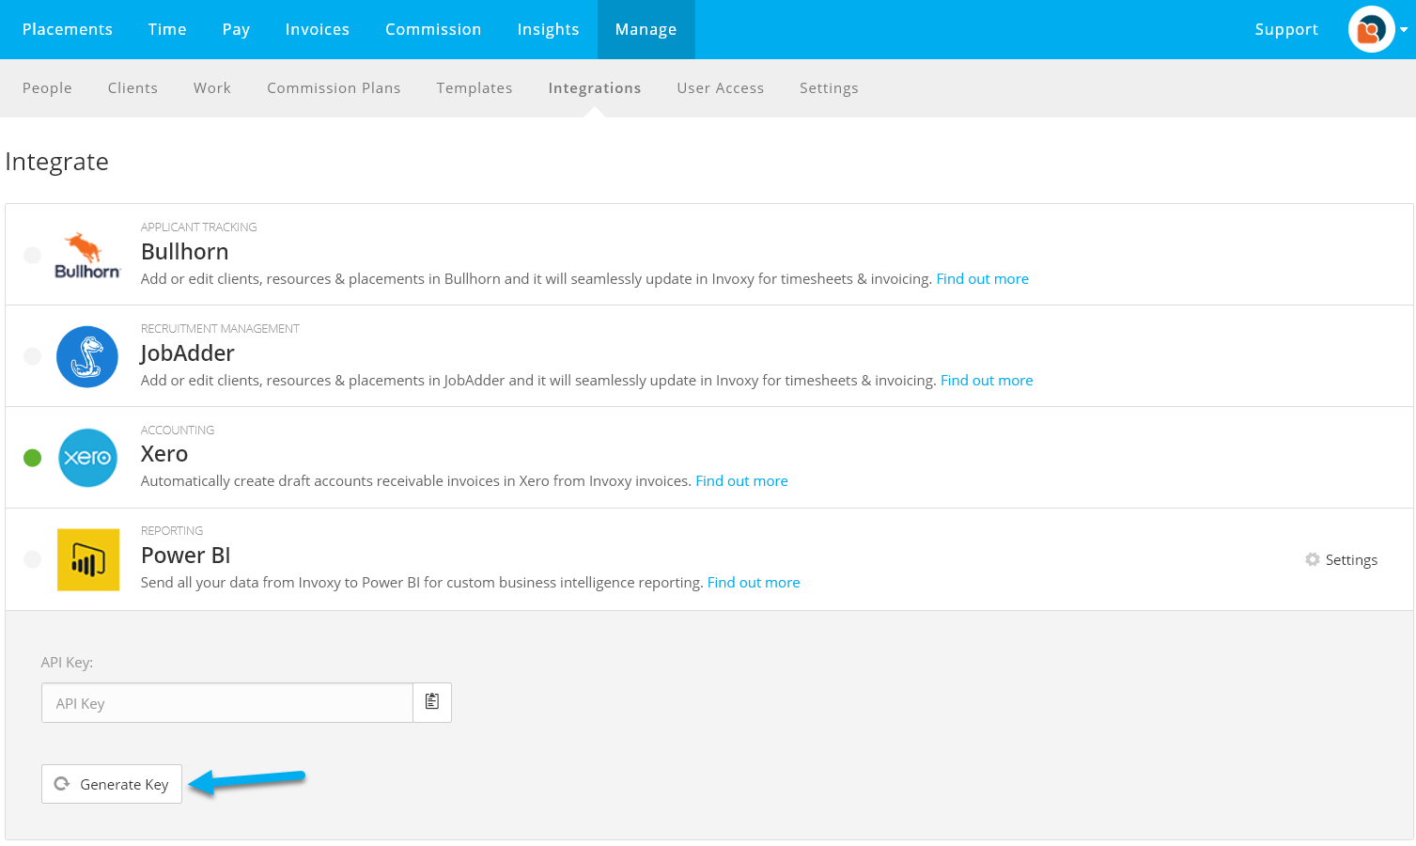Switch to User Access sub-tab
1416x846 pixels.
[x=721, y=87]
